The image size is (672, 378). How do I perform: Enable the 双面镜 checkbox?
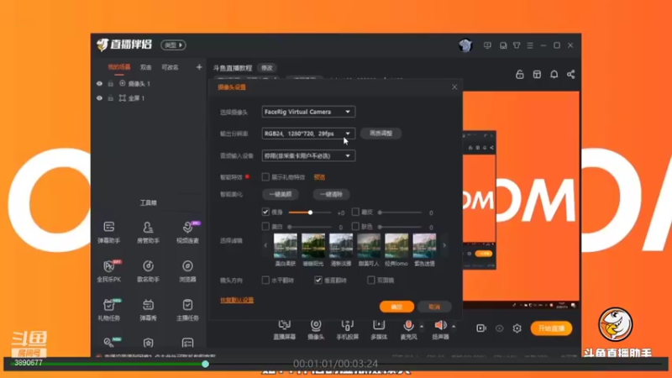[x=371, y=280]
